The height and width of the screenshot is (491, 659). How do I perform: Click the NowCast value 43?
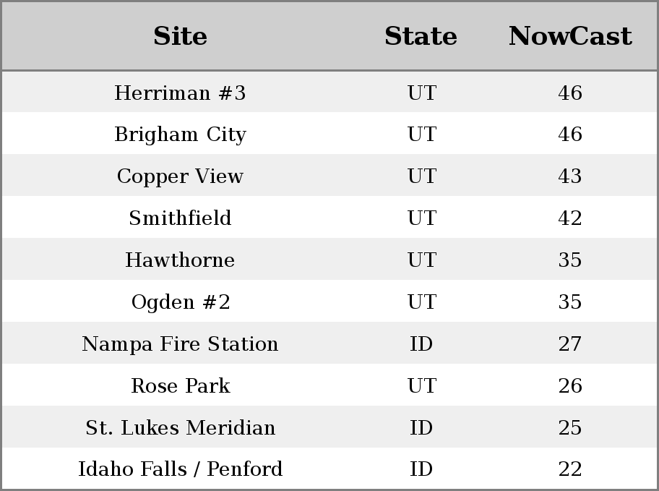tap(570, 176)
